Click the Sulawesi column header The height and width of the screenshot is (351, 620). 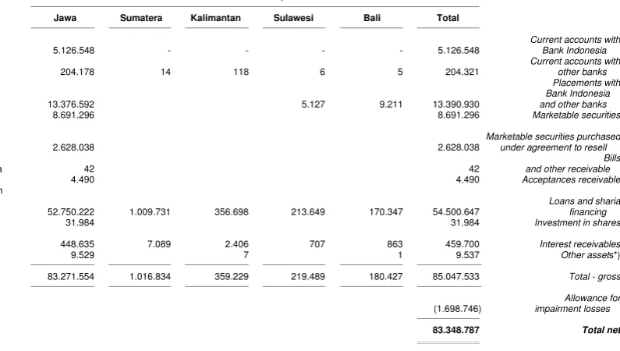tap(293, 18)
